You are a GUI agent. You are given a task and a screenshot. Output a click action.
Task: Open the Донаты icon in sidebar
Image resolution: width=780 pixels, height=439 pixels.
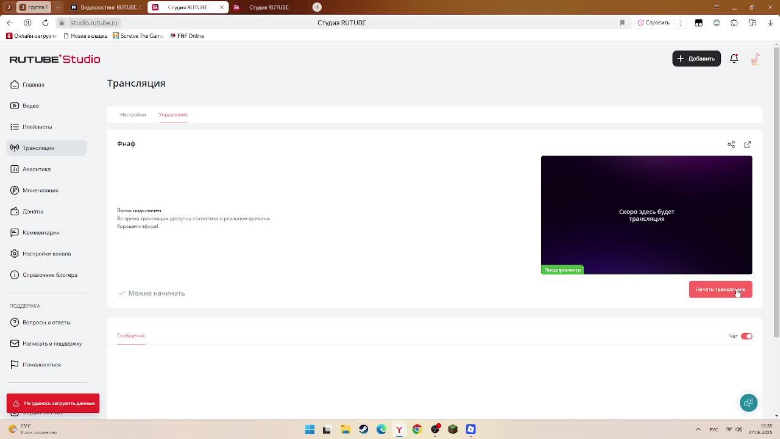point(15,212)
